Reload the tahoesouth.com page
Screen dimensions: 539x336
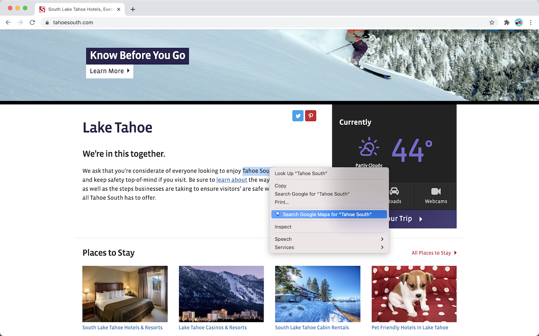(x=32, y=22)
